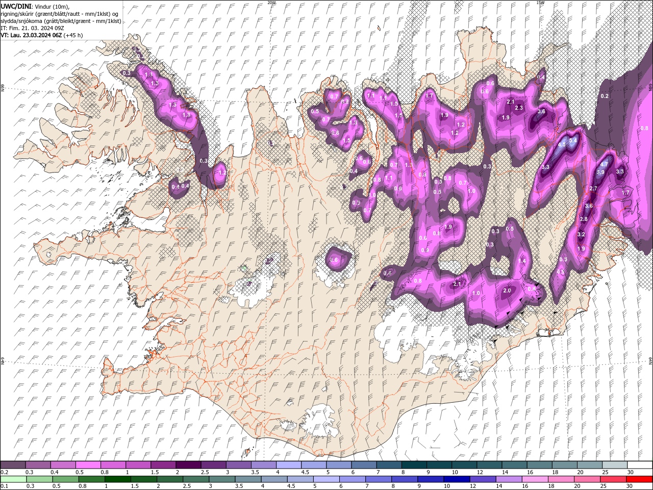Pick the darkest green rain swatch above 1
Screen dimensions: 653x490
tap(118, 479)
